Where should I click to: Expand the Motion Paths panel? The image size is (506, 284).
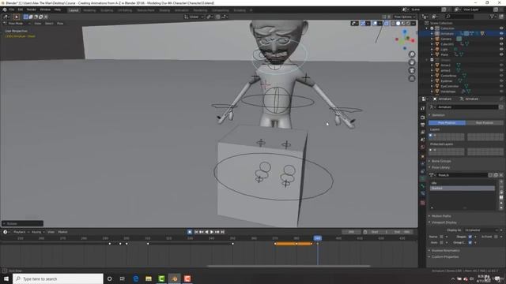click(441, 216)
